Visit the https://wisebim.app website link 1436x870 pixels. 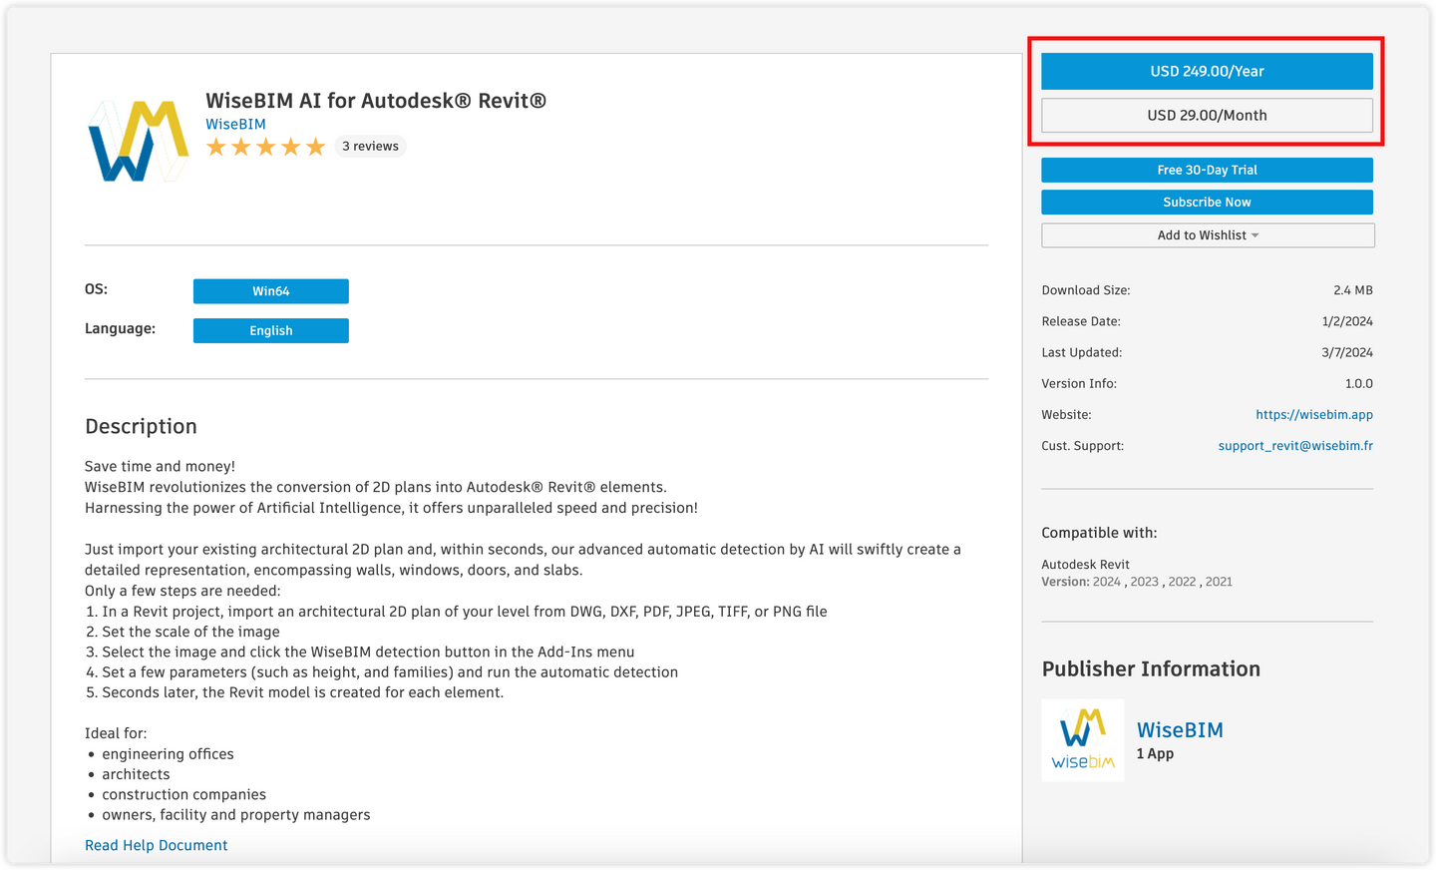pos(1313,415)
